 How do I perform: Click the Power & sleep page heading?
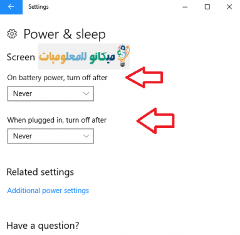tap(65, 34)
